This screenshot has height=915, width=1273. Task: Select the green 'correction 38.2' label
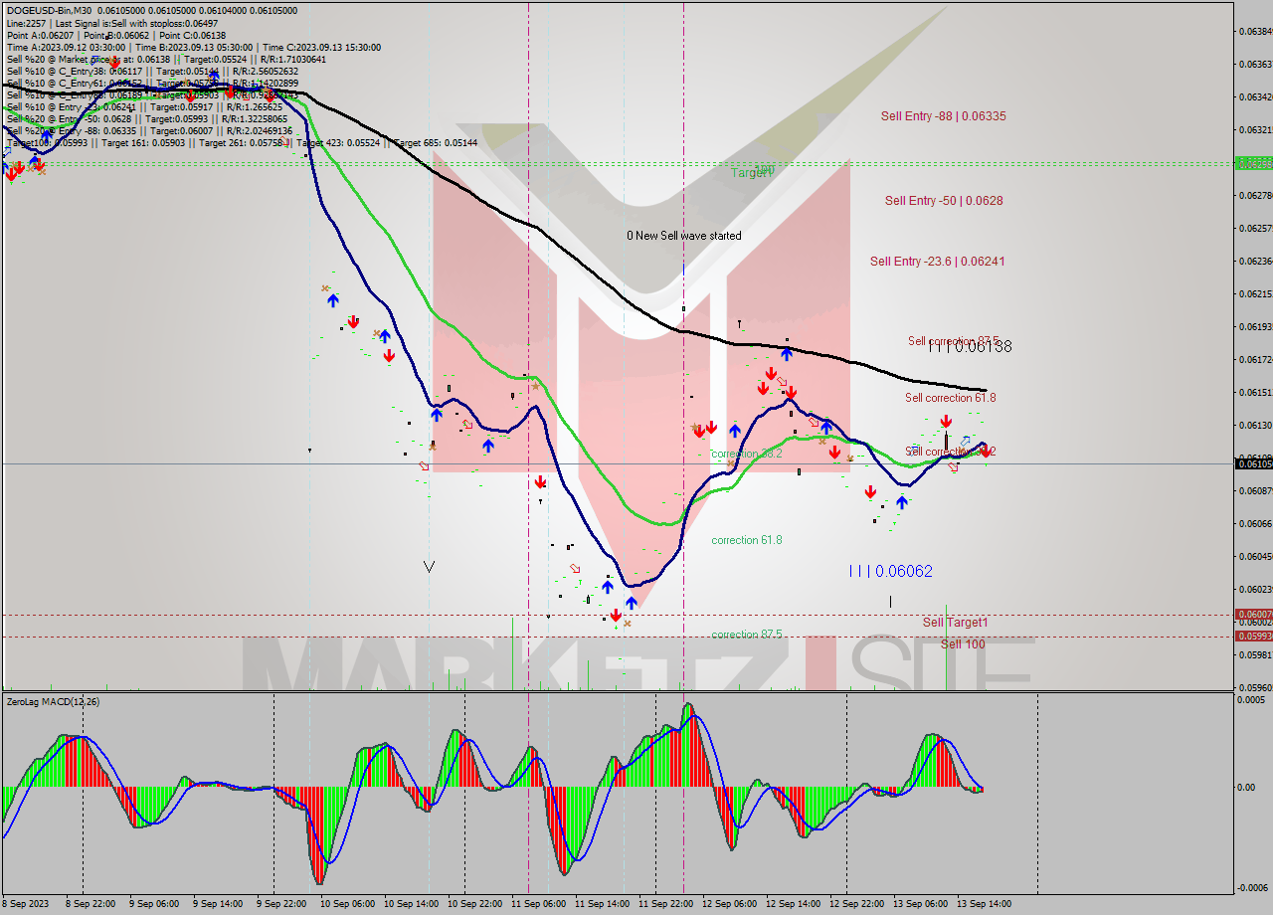click(746, 454)
